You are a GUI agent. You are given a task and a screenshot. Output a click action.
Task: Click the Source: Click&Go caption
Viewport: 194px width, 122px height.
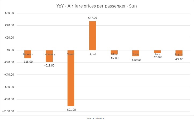(x=97, y=118)
